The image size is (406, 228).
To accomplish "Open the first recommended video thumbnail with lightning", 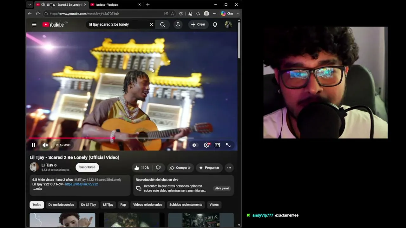I will (62, 220).
